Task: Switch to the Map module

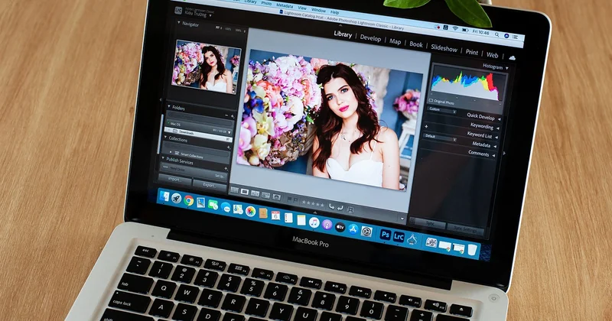Action: 395,41
